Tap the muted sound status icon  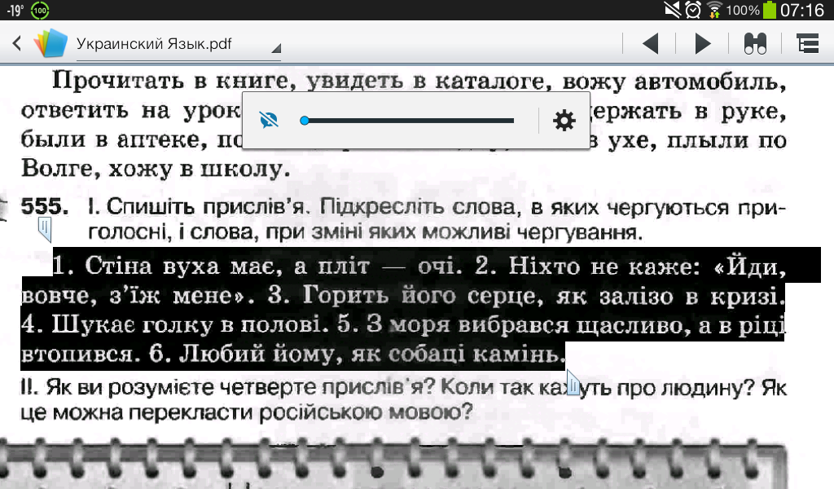672,10
